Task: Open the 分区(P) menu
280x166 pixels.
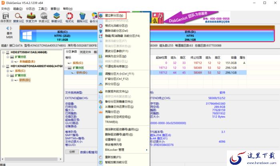Action: [x=30, y=8]
